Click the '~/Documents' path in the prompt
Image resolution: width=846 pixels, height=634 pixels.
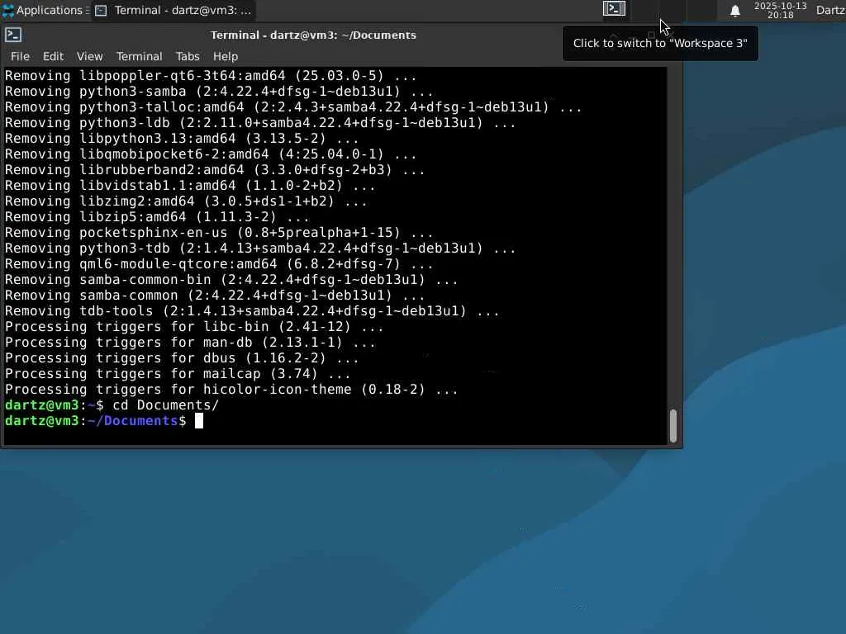pyautogui.click(x=133, y=420)
